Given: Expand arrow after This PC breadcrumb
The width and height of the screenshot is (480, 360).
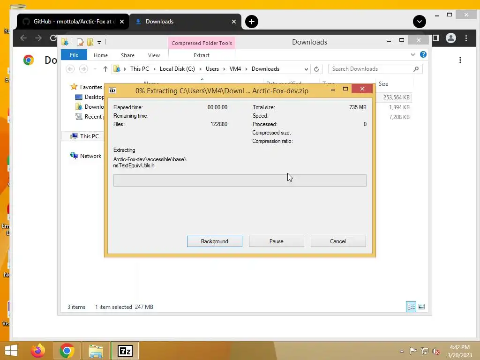Looking at the screenshot, I should click(155, 69).
